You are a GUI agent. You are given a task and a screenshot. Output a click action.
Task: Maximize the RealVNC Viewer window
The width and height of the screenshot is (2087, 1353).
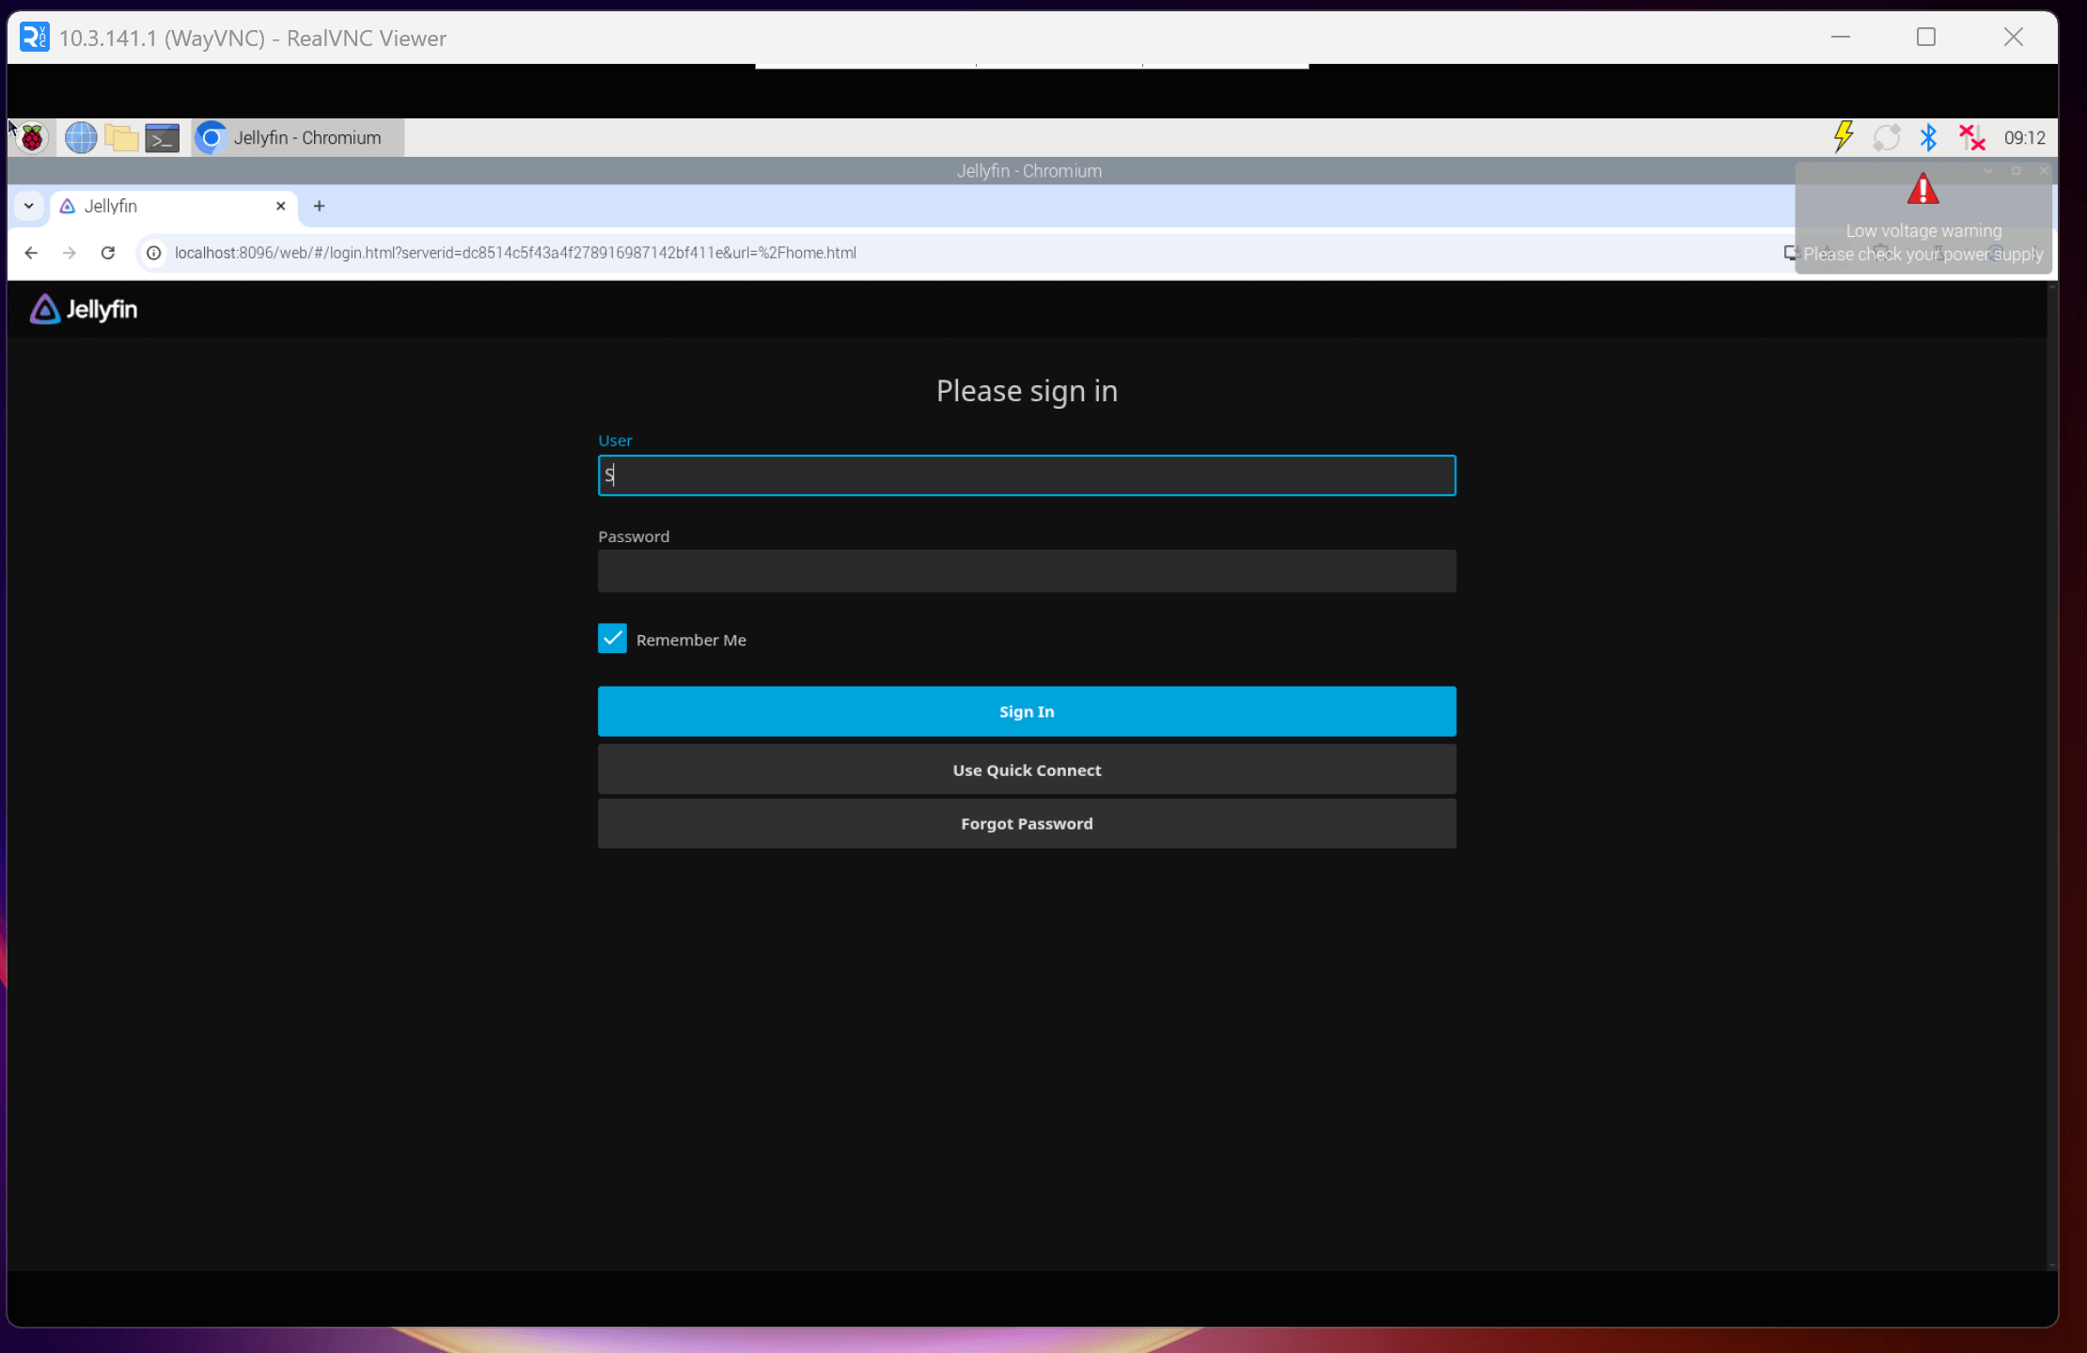pos(1926,38)
